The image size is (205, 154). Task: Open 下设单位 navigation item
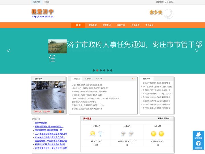pyautogui.click(x=149, y=25)
